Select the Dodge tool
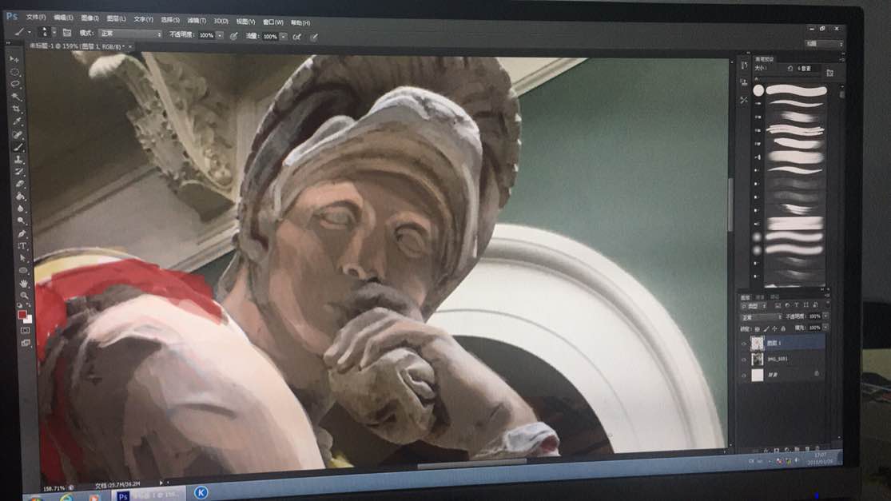 point(21,221)
